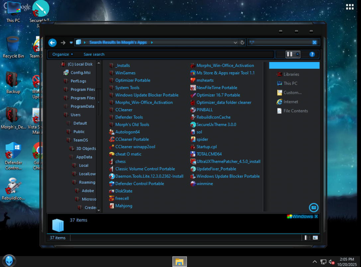Clear the search box with X

[x=315, y=42]
